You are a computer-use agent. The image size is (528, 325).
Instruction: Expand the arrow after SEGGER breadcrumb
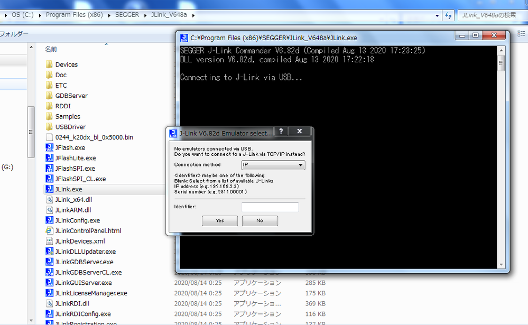click(145, 15)
